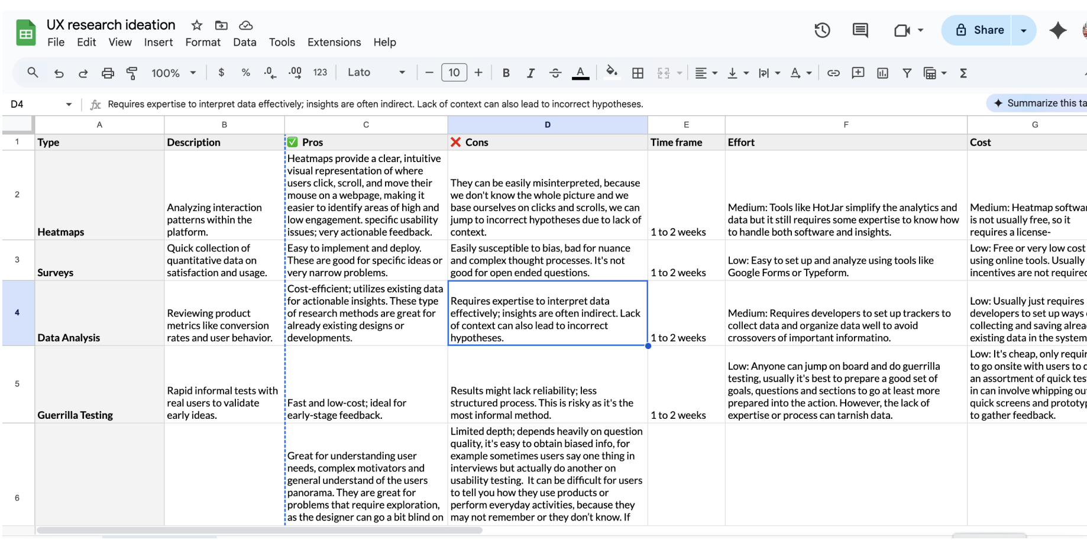This screenshot has width=1087, height=556.
Task: Insert a chart
Action: pyautogui.click(x=882, y=73)
